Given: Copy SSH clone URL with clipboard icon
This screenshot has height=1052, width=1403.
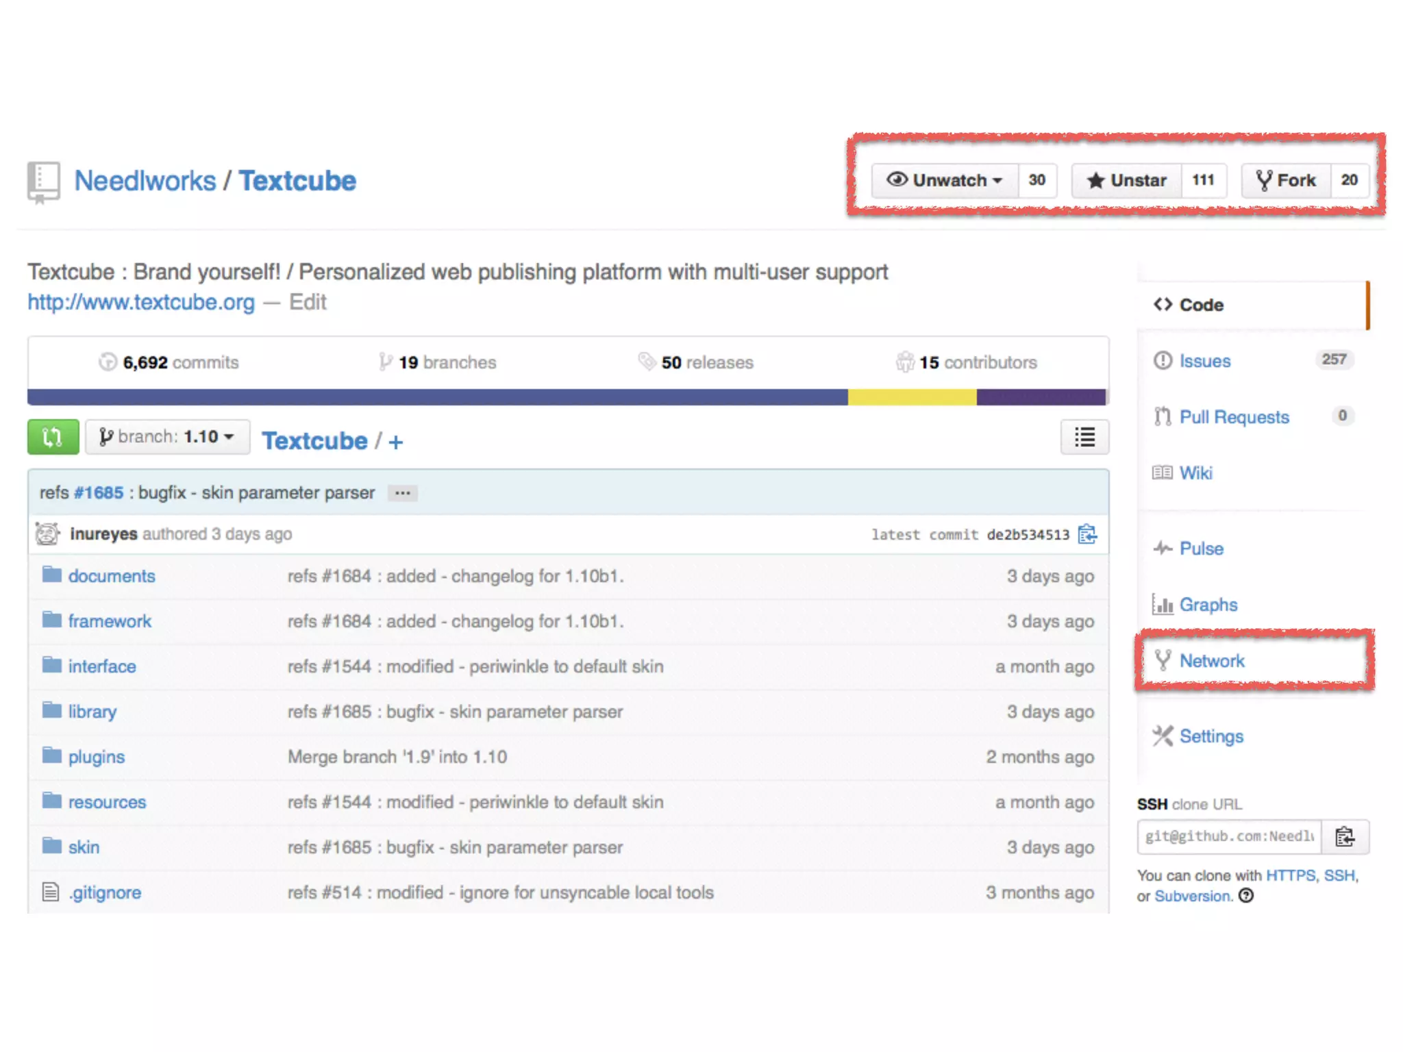Looking at the screenshot, I should click(x=1345, y=837).
